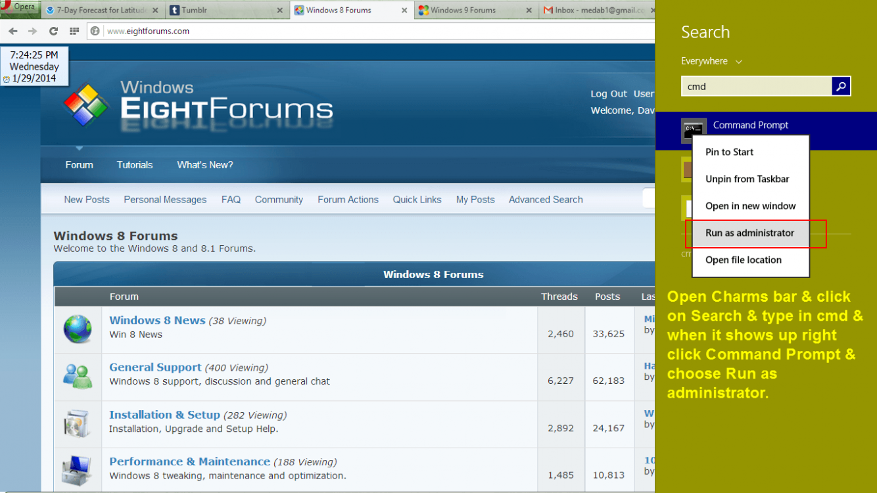Open the Advanced Search link
877x493 pixels.
[x=546, y=200]
